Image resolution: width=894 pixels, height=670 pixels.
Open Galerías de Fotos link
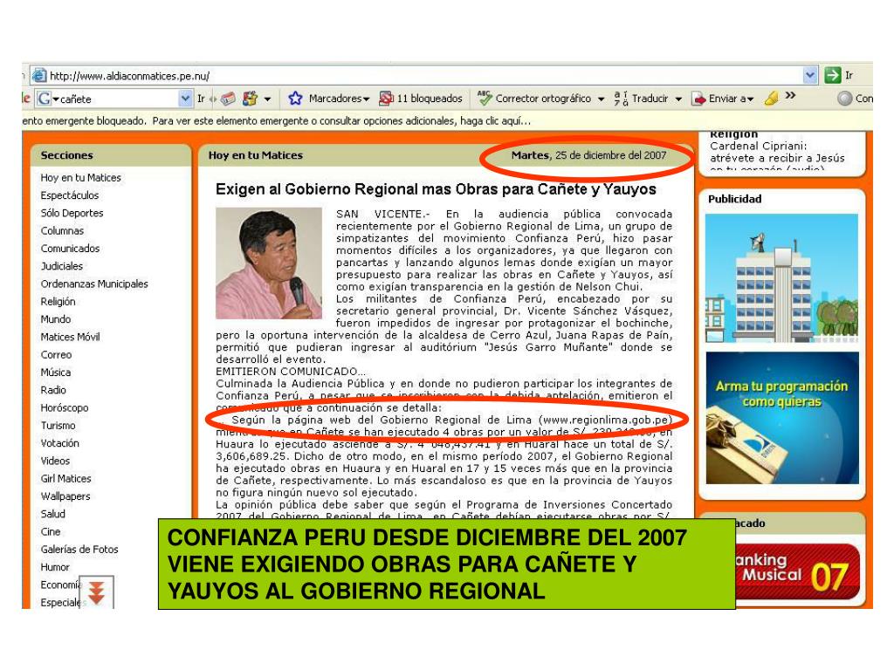[79, 550]
